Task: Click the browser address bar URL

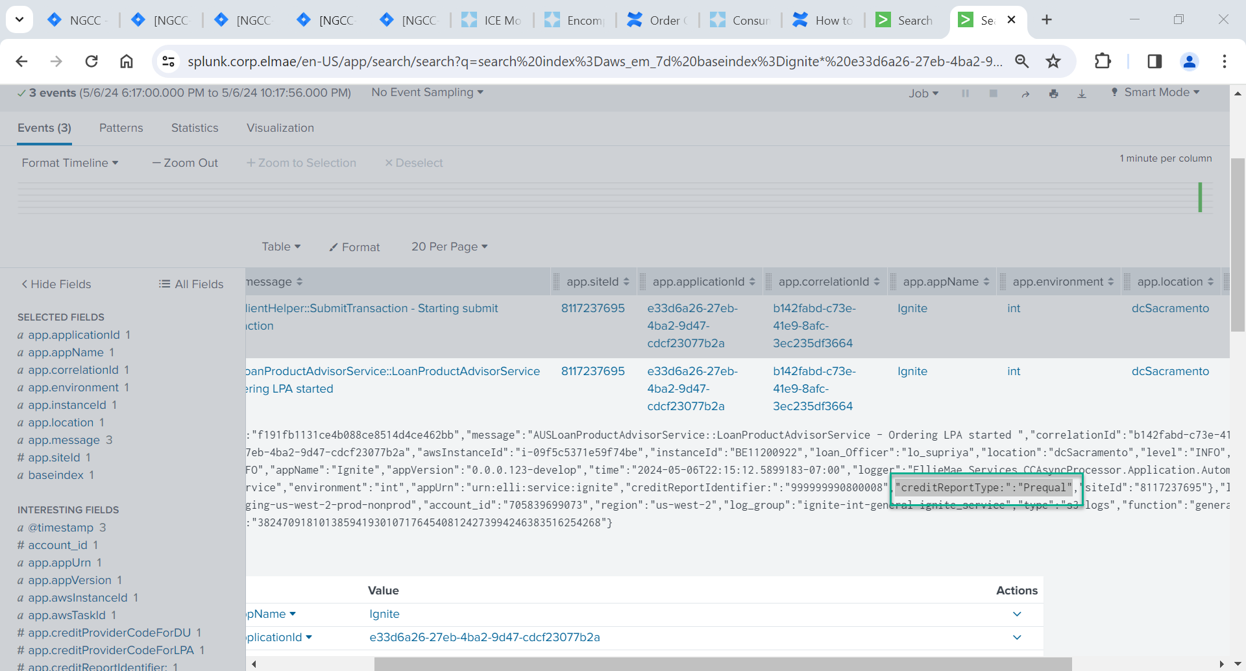Action: [x=594, y=61]
